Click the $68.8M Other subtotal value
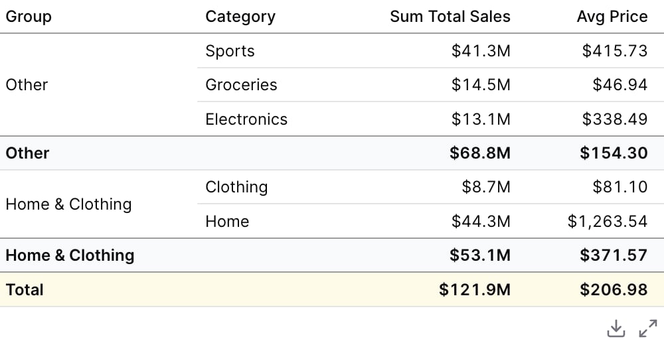 pyautogui.click(x=480, y=153)
